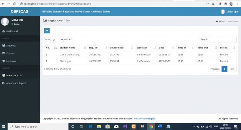Sort table by Date column

pos(167,47)
